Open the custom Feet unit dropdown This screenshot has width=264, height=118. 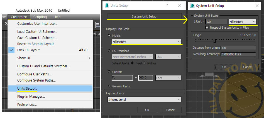pos(168,78)
